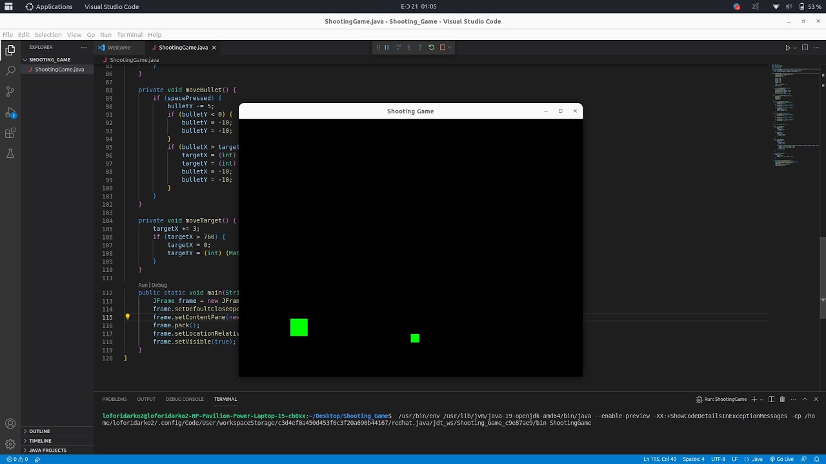
Task: Change the UTF-8 encoding in status bar
Action: (x=718, y=459)
